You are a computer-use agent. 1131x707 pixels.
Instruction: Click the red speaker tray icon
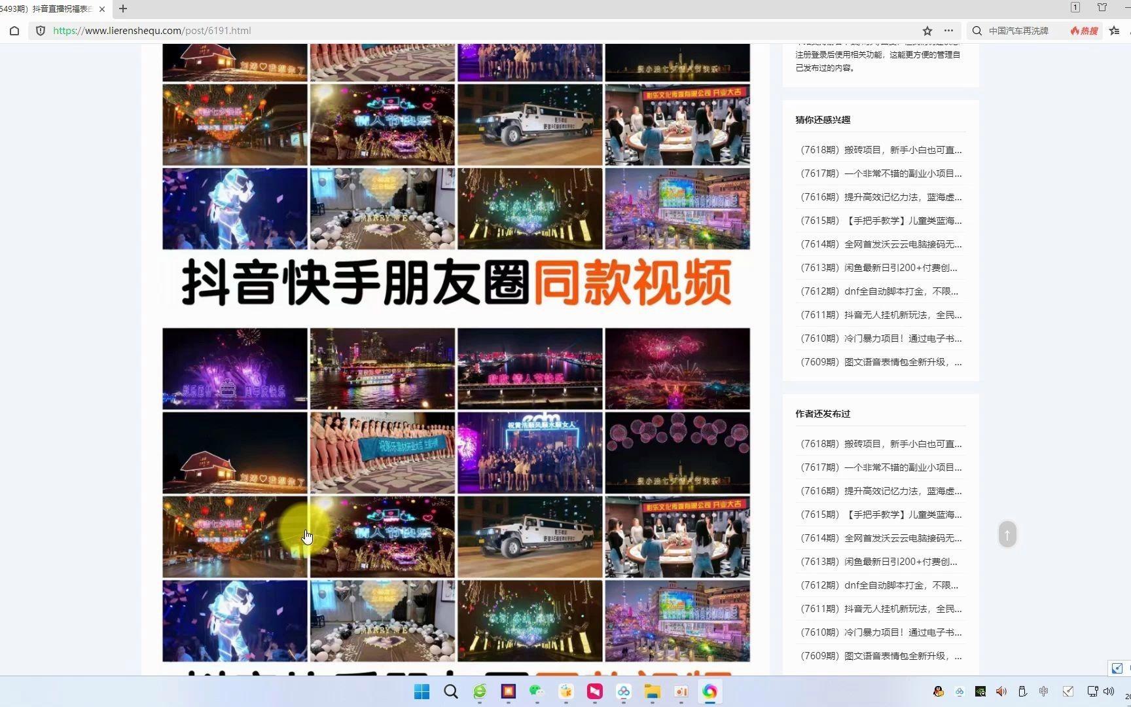pyautogui.click(x=1001, y=691)
